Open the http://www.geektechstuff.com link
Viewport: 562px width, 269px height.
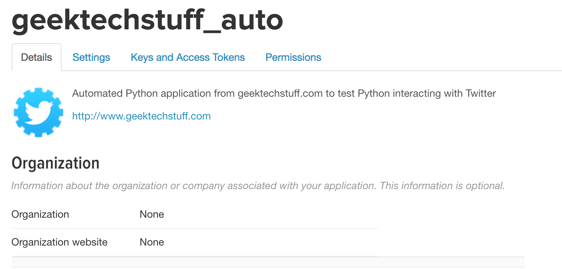(141, 116)
